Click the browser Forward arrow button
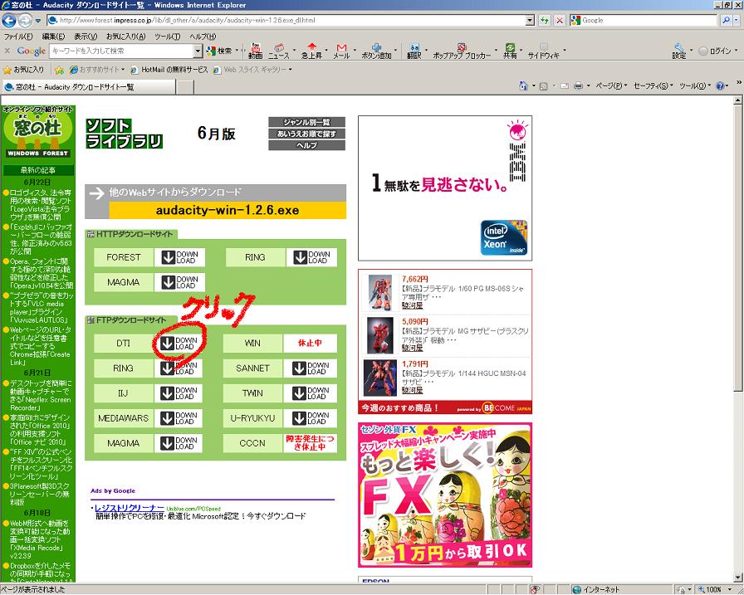 point(25,21)
